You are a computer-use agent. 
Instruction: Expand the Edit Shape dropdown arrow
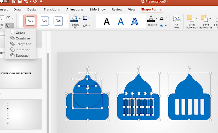point(12,18)
